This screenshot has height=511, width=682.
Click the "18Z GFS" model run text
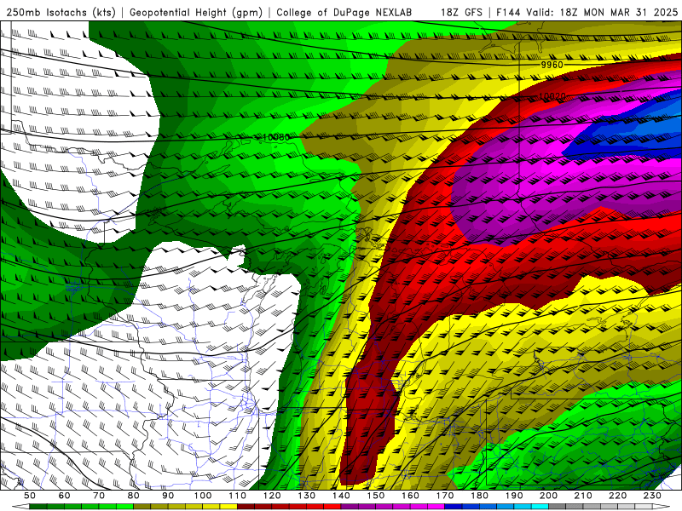(461, 12)
